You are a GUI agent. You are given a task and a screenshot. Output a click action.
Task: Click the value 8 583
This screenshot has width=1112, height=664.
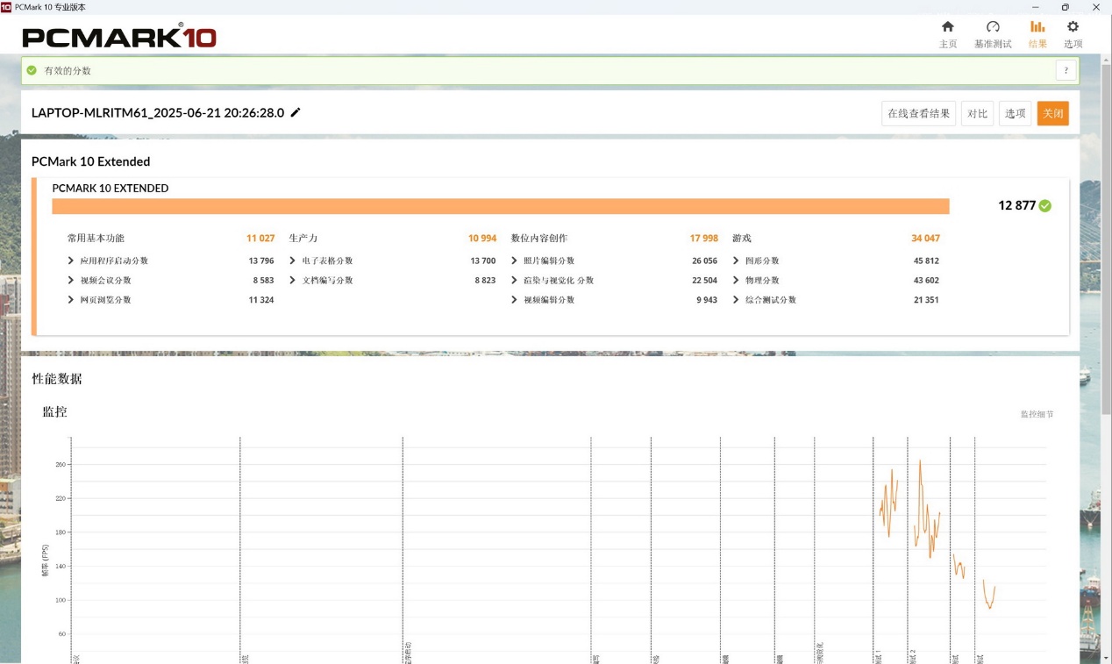coord(264,281)
